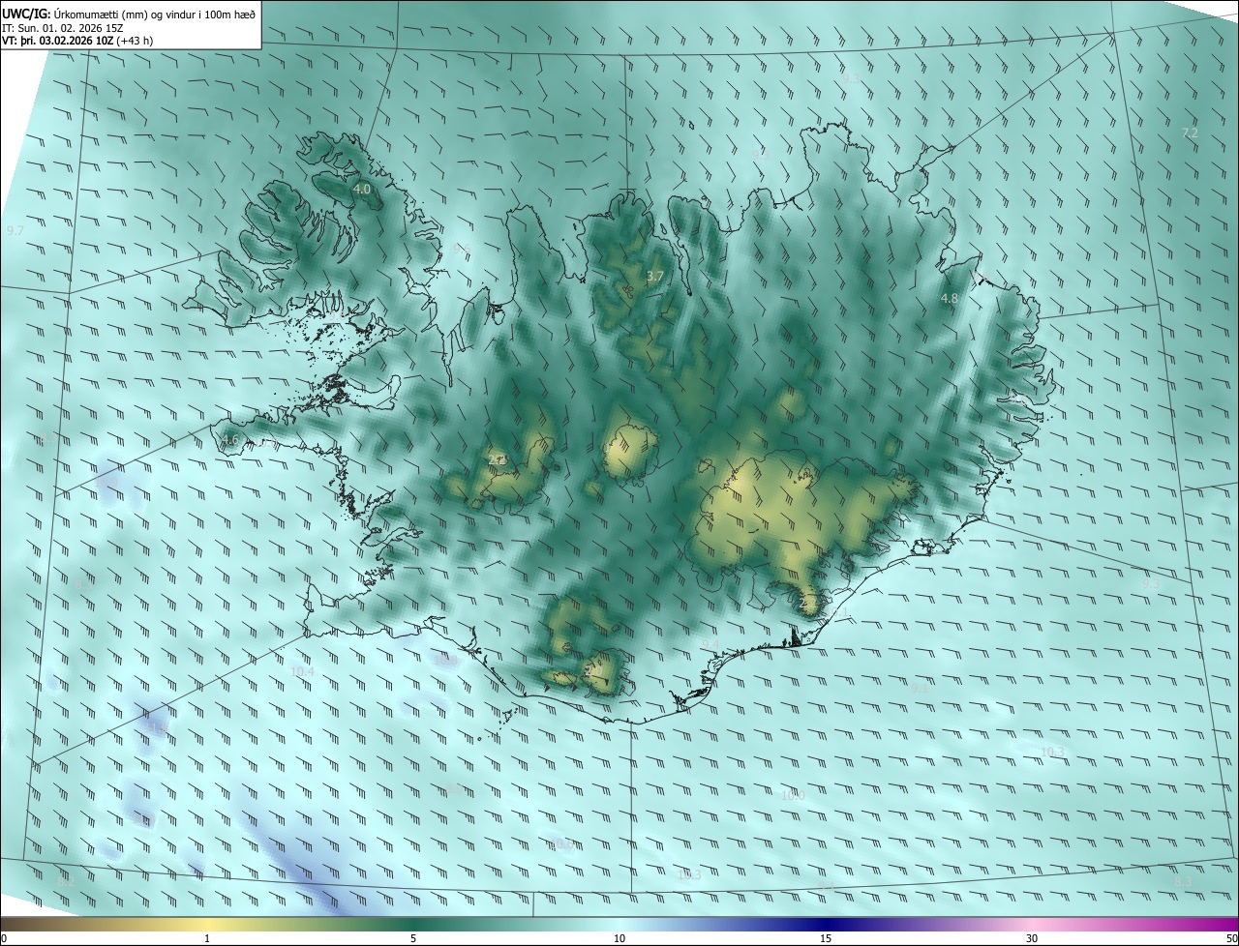The image size is (1239, 946).
Task: Pick the dark blue segment of the color scale
Action: pos(826,924)
